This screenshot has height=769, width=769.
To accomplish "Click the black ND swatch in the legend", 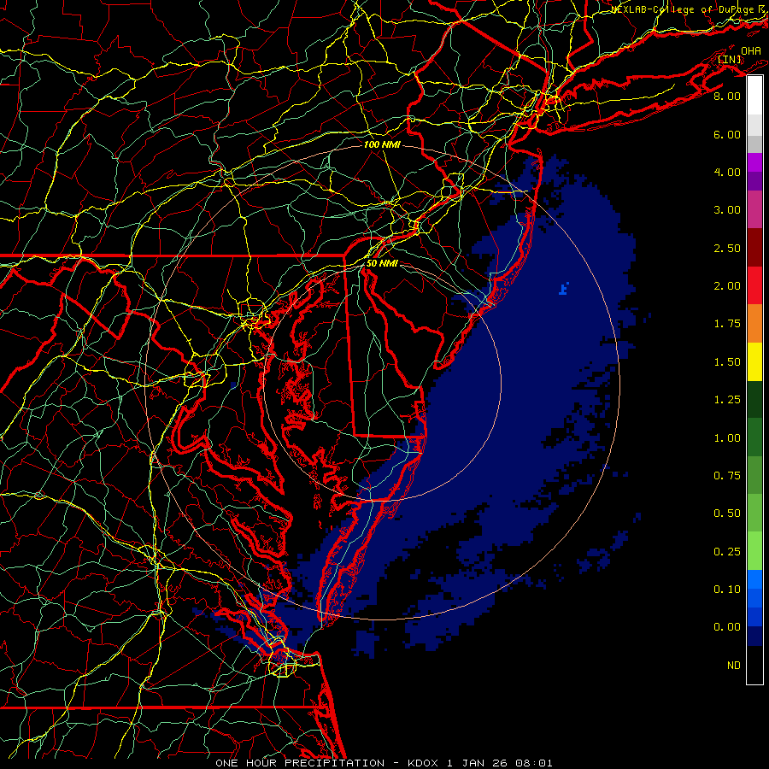I will click(x=754, y=665).
